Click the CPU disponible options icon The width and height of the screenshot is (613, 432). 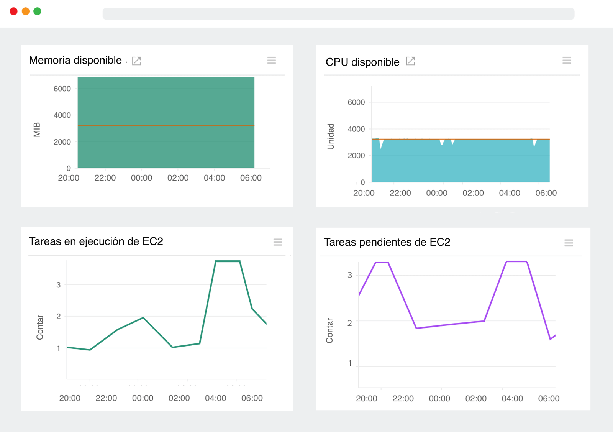point(567,60)
